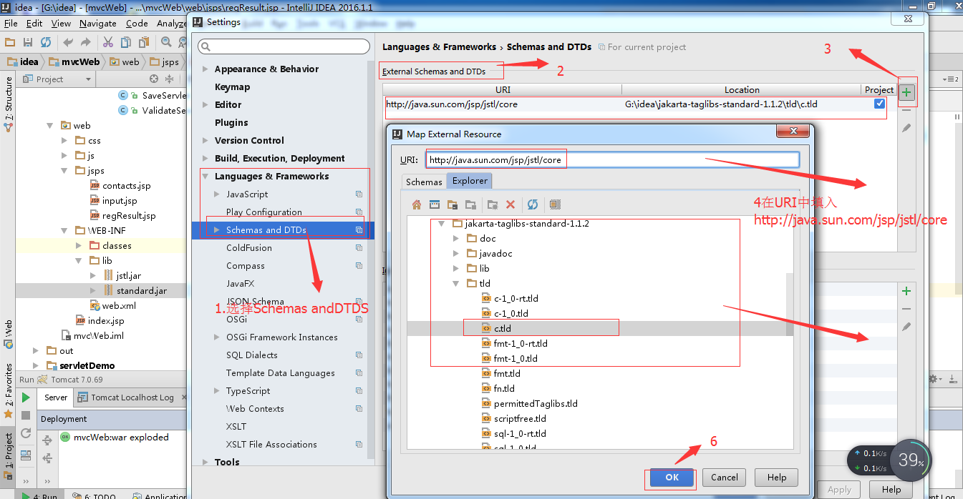
Task: Collapse all in Project panel toolbar
Action: pos(170,79)
